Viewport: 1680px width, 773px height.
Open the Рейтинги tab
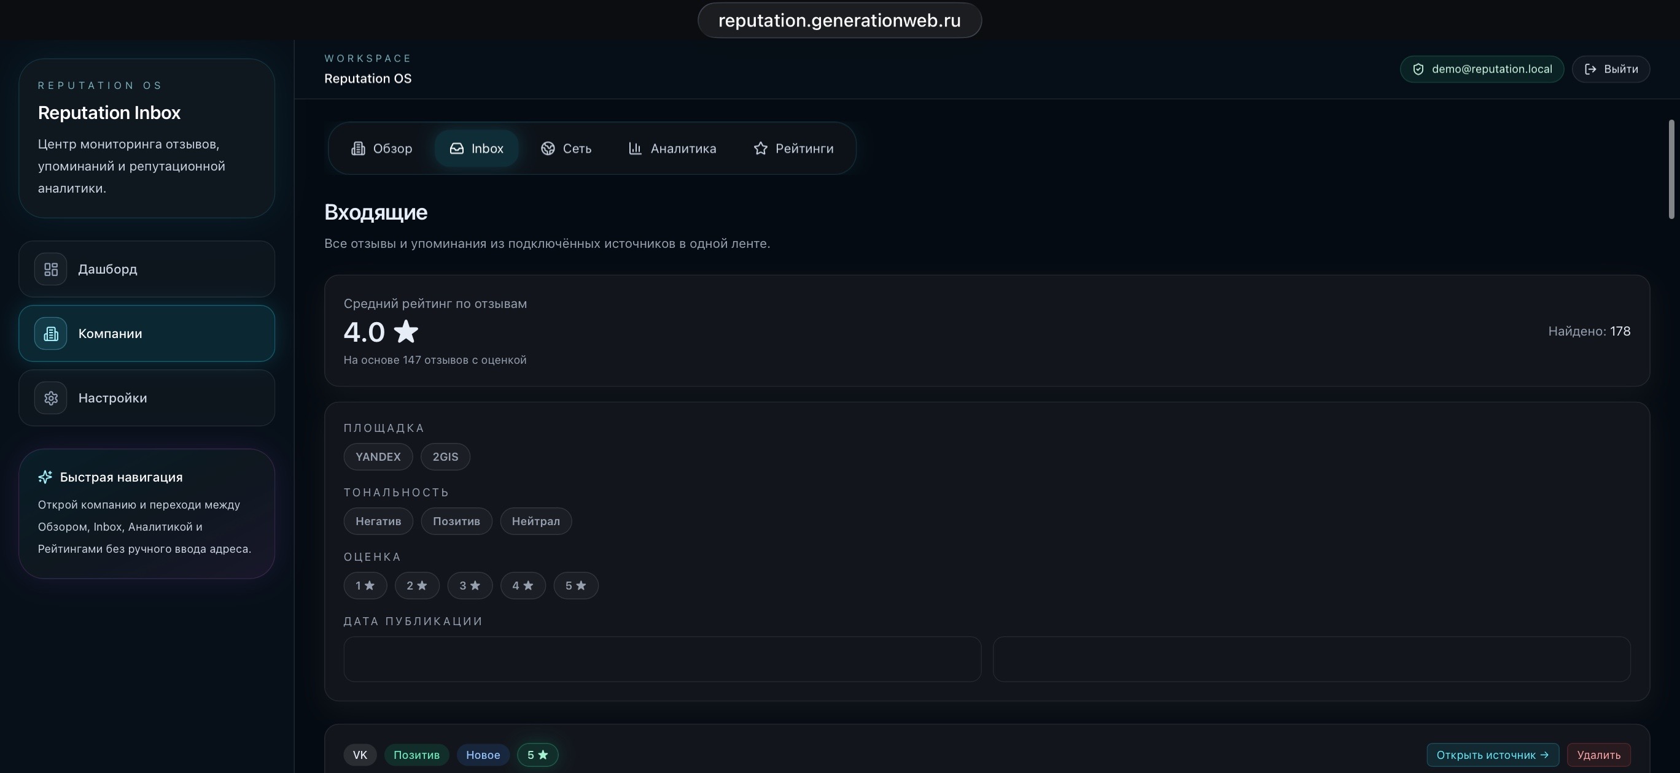[793, 148]
